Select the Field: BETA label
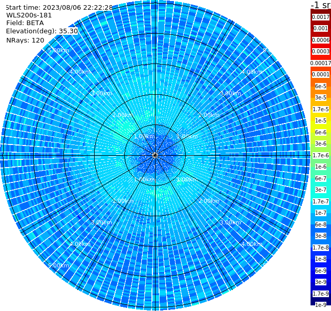The width and height of the screenshot is (331, 311). 25,23
